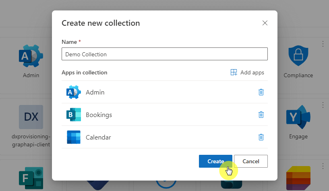Remove Bookings using its trash icon
329x191 pixels.
261,115
